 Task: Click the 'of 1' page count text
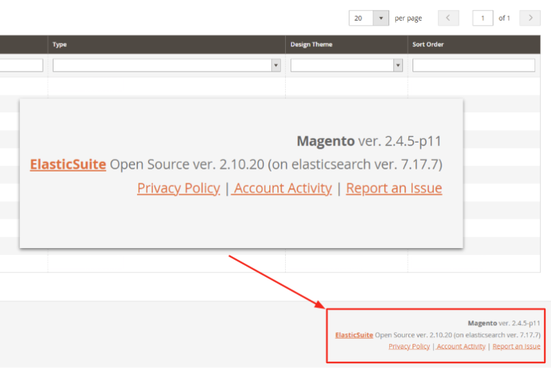pos(504,19)
